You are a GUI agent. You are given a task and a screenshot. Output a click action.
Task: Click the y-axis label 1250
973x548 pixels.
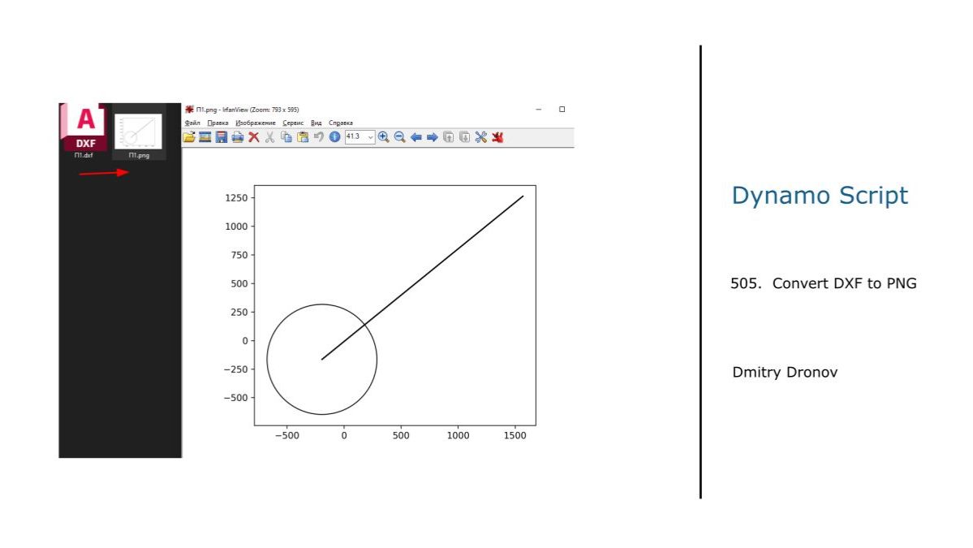(x=236, y=198)
